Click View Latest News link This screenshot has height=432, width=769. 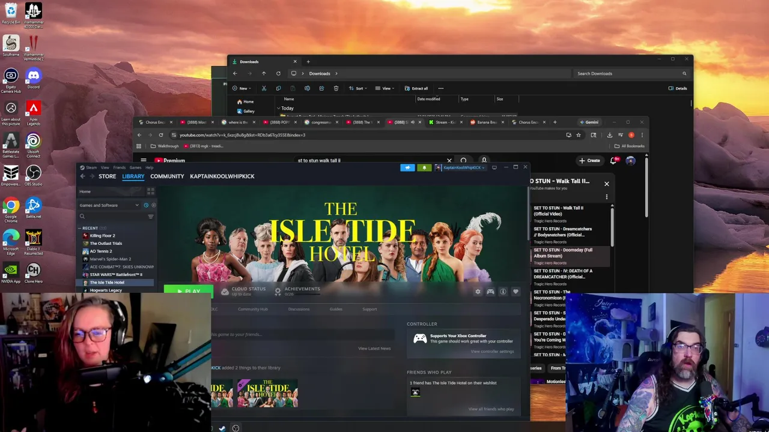click(x=374, y=348)
